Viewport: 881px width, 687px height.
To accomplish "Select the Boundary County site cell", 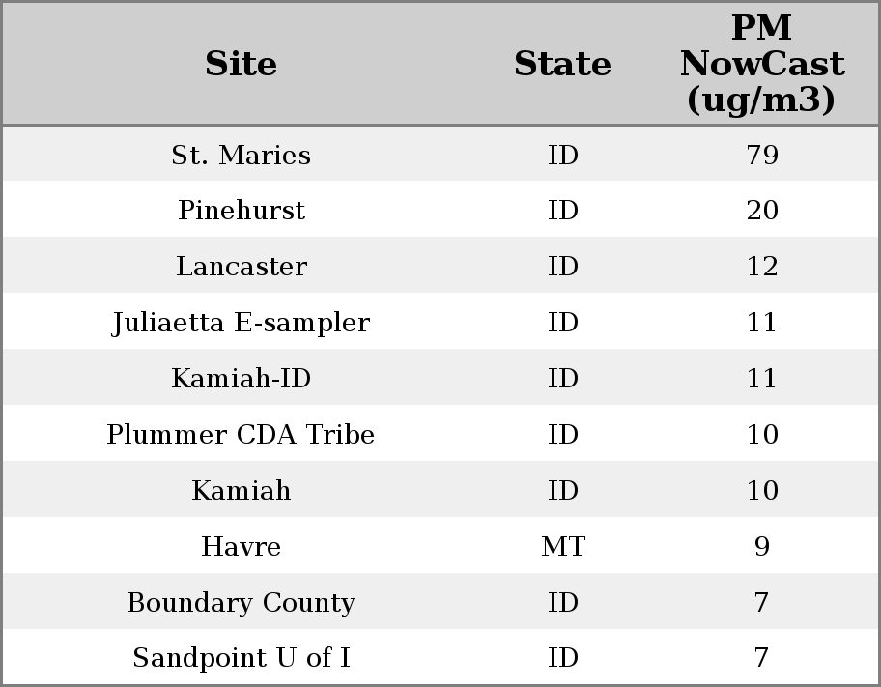I will (241, 603).
